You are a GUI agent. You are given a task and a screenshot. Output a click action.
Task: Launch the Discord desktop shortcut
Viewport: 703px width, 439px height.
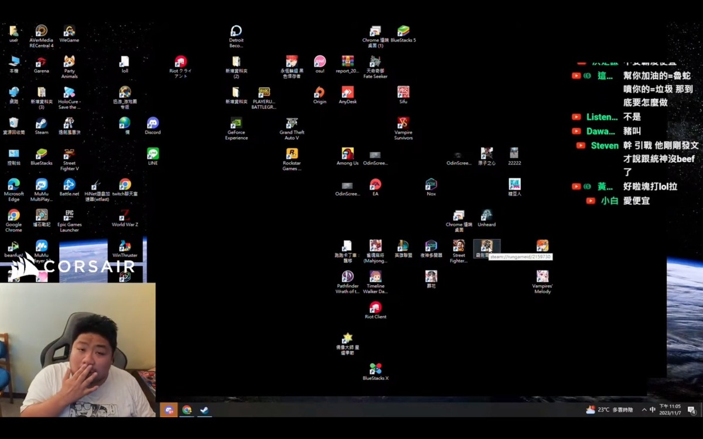pyautogui.click(x=152, y=126)
